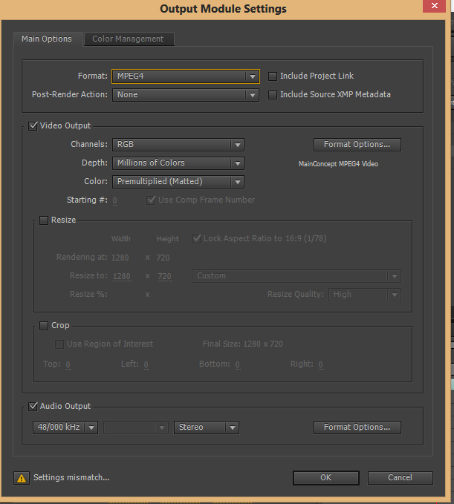Image resolution: width=454 pixels, height=504 pixels.
Task: Click the crop Top value field
Action: tap(68, 364)
